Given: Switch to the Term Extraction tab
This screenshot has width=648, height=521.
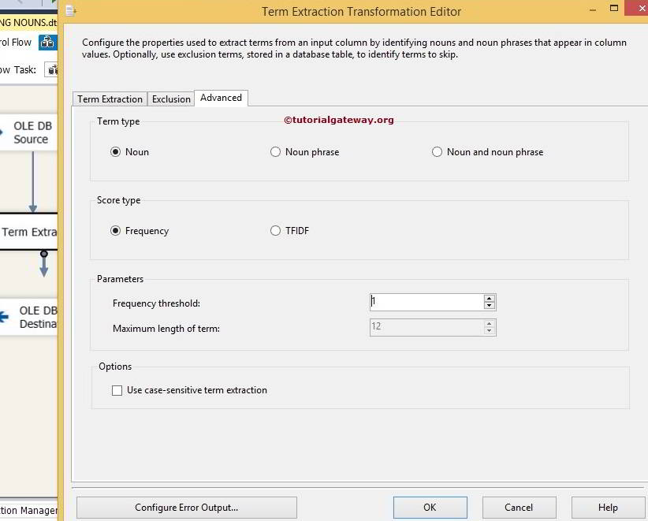Looking at the screenshot, I should click(x=109, y=99).
